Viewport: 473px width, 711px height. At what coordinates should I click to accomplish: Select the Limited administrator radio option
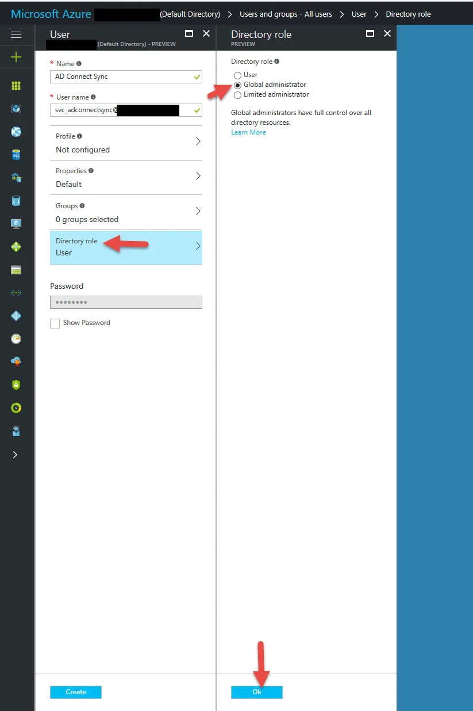[x=237, y=95]
